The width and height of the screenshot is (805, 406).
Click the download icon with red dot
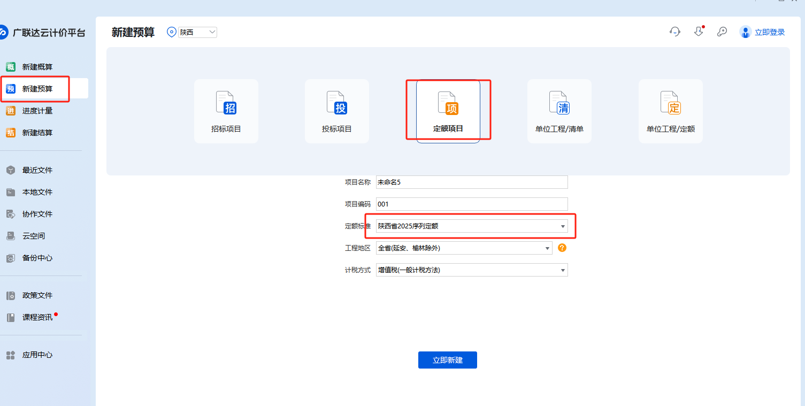(699, 32)
